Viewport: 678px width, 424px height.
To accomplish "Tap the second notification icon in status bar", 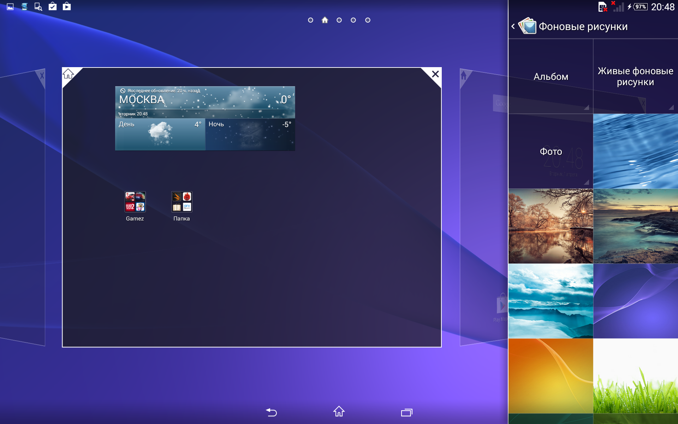I will (24, 7).
